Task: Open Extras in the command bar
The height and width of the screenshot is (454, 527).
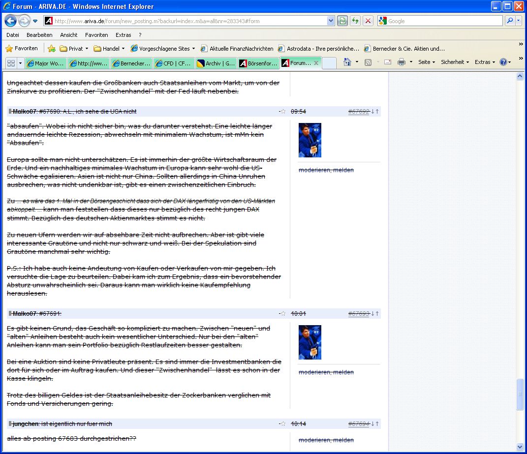Action: (x=485, y=62)
